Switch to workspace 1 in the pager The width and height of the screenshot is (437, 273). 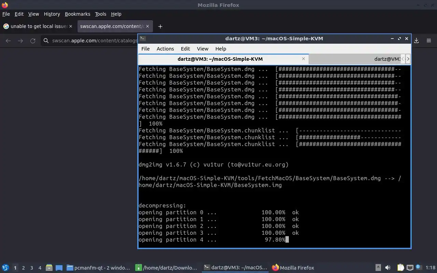tap(15, 268)
